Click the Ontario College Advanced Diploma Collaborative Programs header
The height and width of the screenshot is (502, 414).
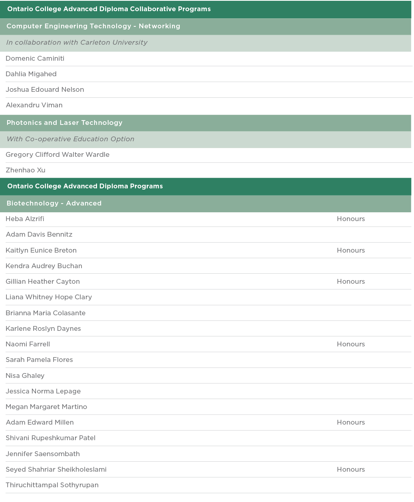109,9
